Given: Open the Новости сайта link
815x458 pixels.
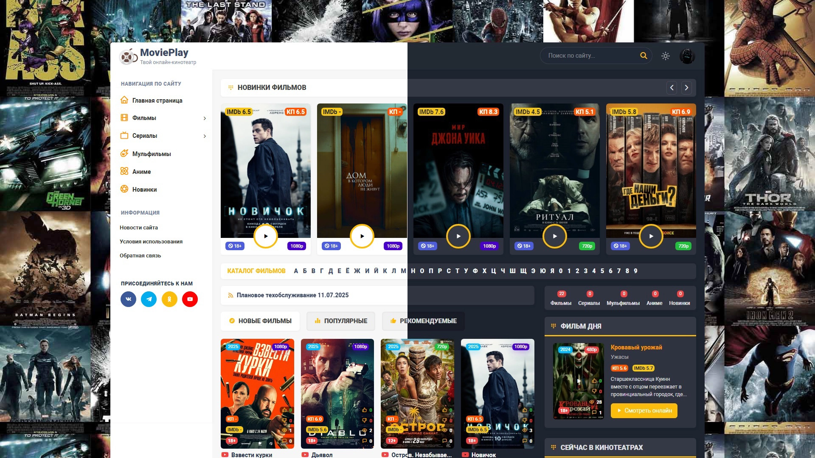Looking at the screenshot, I should click(x=139, y=228).
